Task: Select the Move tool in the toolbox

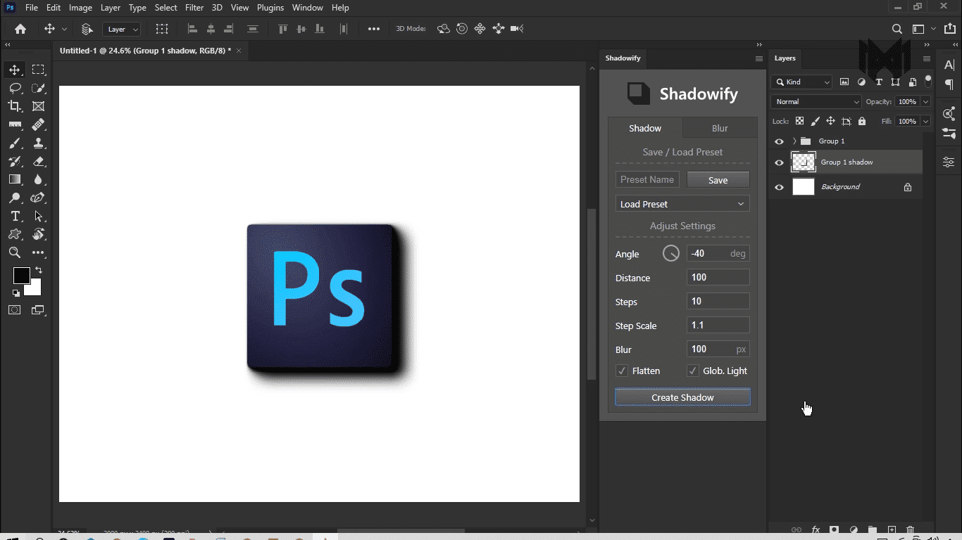Action: pos(14,70)
